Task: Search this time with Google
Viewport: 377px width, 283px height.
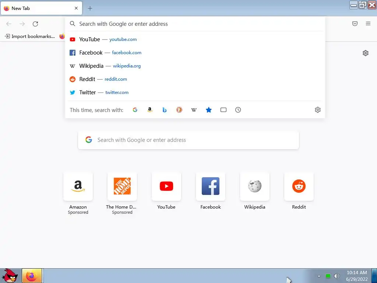Action: (135, 110)
